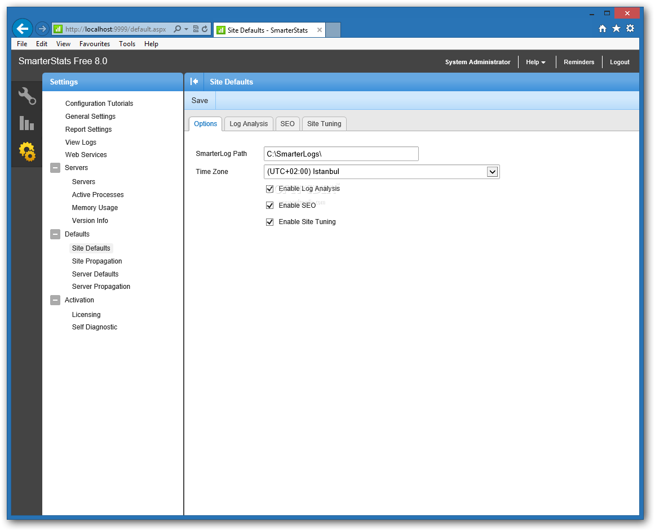Open Self Diagnostic

coord(94,327)
